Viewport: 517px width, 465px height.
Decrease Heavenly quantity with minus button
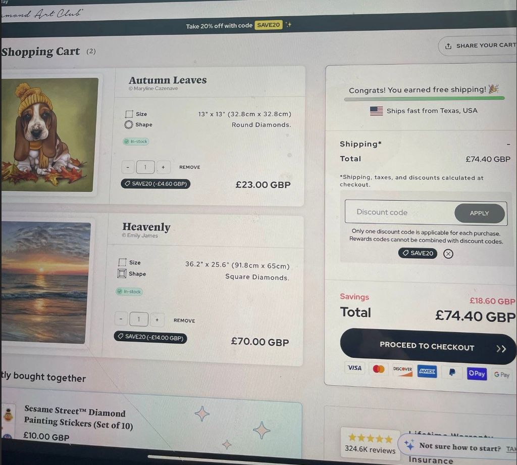pos(121,319)
